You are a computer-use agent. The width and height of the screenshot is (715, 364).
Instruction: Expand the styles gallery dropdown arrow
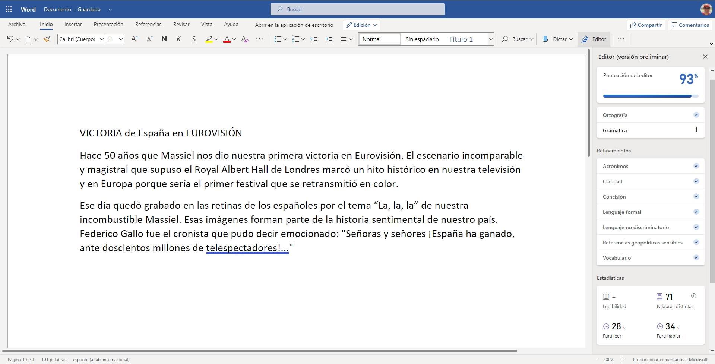point(491,39)
